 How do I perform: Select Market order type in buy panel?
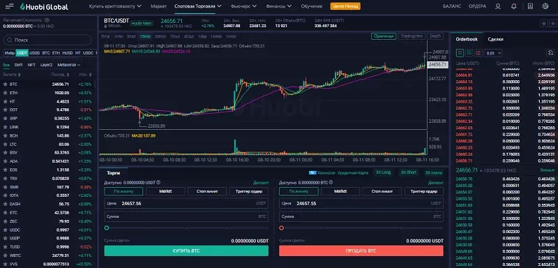click(x=165, y=191)
